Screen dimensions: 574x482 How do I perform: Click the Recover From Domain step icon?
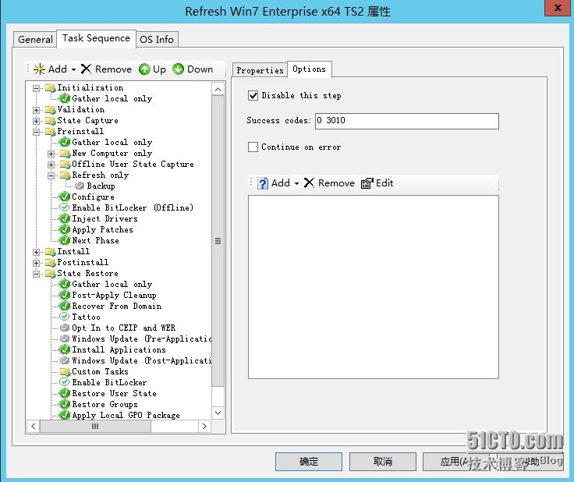click(65, 306)
